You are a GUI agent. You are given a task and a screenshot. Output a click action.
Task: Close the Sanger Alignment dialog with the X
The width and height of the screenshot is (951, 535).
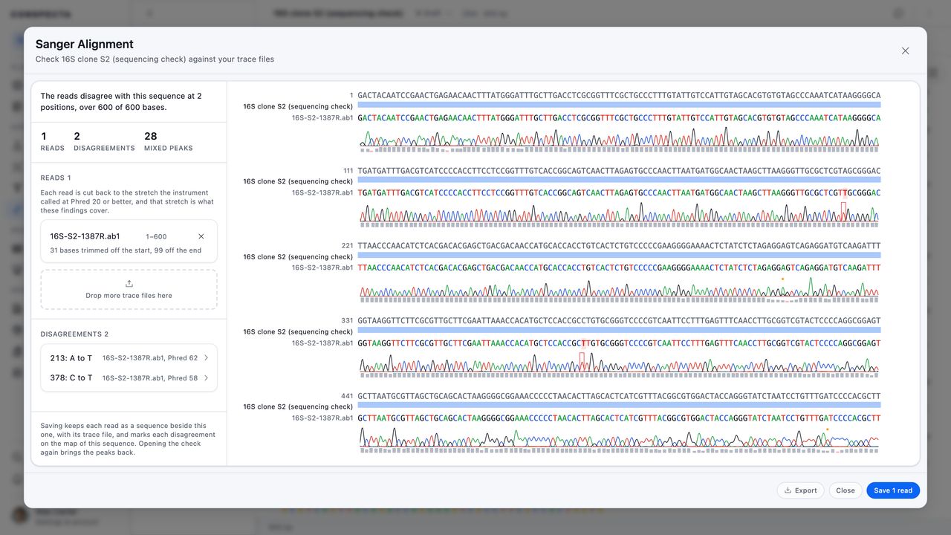(905, 51)
